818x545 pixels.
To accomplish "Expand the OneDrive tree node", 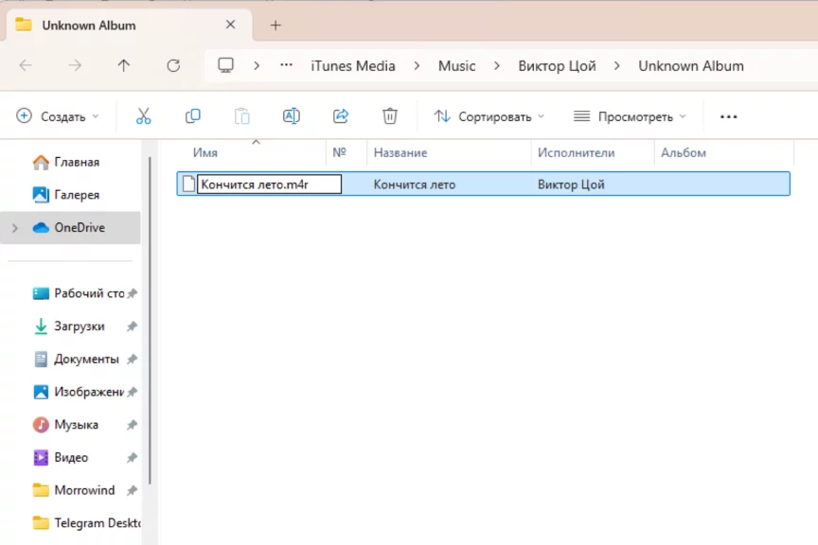I will pyautogui.click(x=14, y=228).
